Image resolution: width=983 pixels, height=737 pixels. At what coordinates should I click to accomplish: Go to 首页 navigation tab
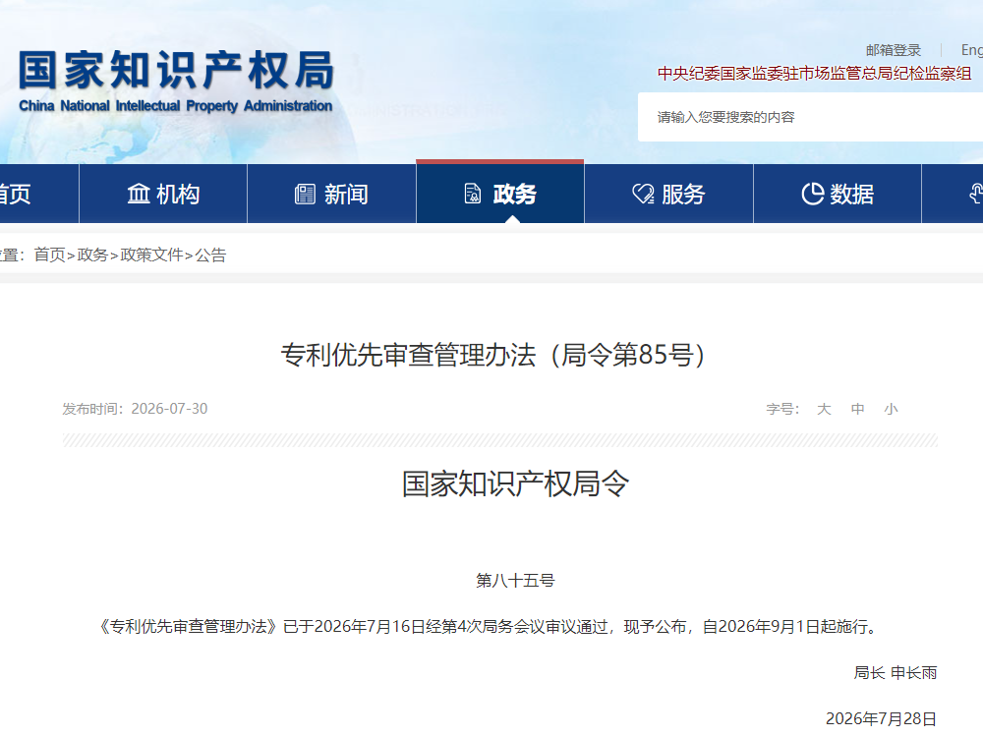39,194
